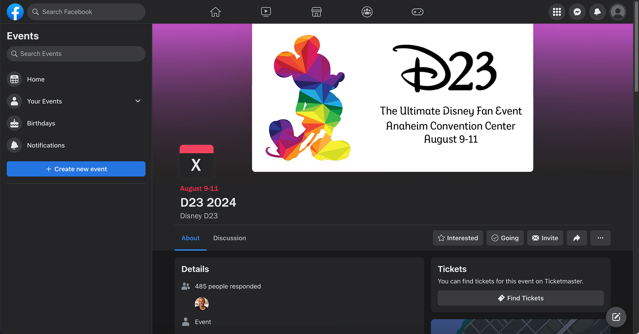Screen dimensions: 639x334
Task: Click the calendar date icon marked X
Action: pos(197,162)
